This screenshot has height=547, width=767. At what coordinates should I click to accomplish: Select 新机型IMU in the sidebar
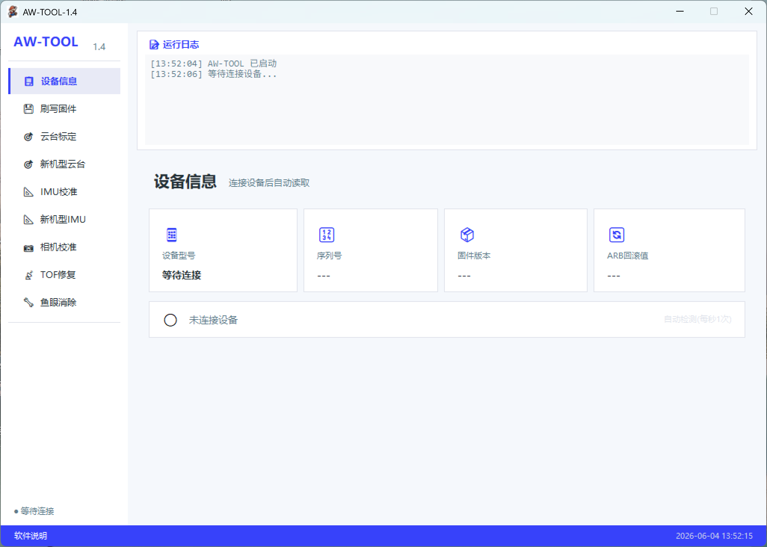[64, 219]
